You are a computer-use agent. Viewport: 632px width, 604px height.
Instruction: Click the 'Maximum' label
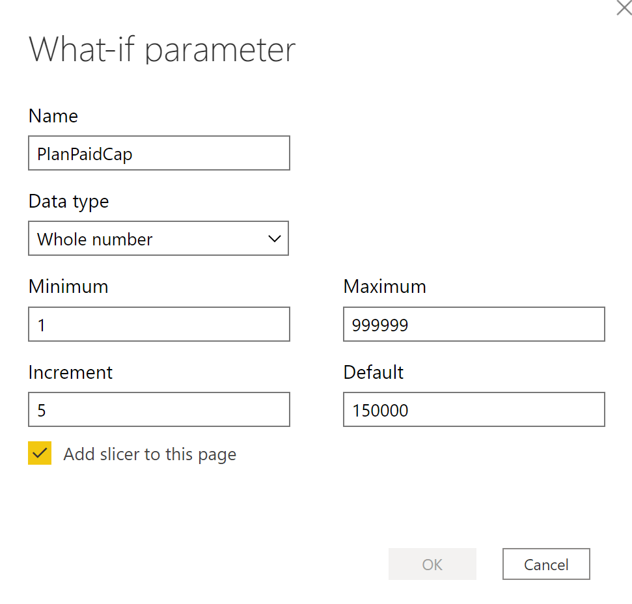385,286
